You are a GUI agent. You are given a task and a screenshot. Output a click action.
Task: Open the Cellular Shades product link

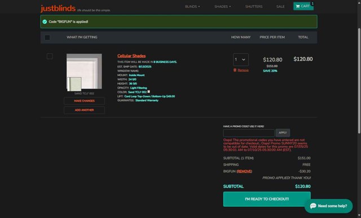131,56
